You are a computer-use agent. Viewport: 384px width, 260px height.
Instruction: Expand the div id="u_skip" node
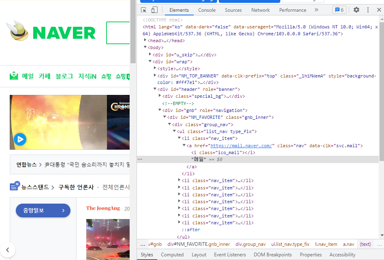pyautogui.click(x=150, y=54)
